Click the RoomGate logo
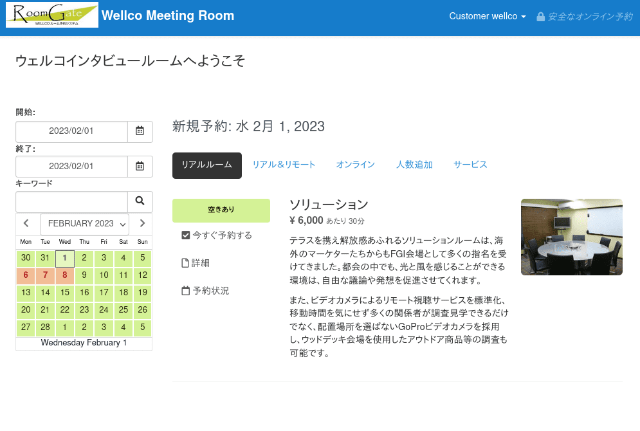 click(x=52, y=15)
